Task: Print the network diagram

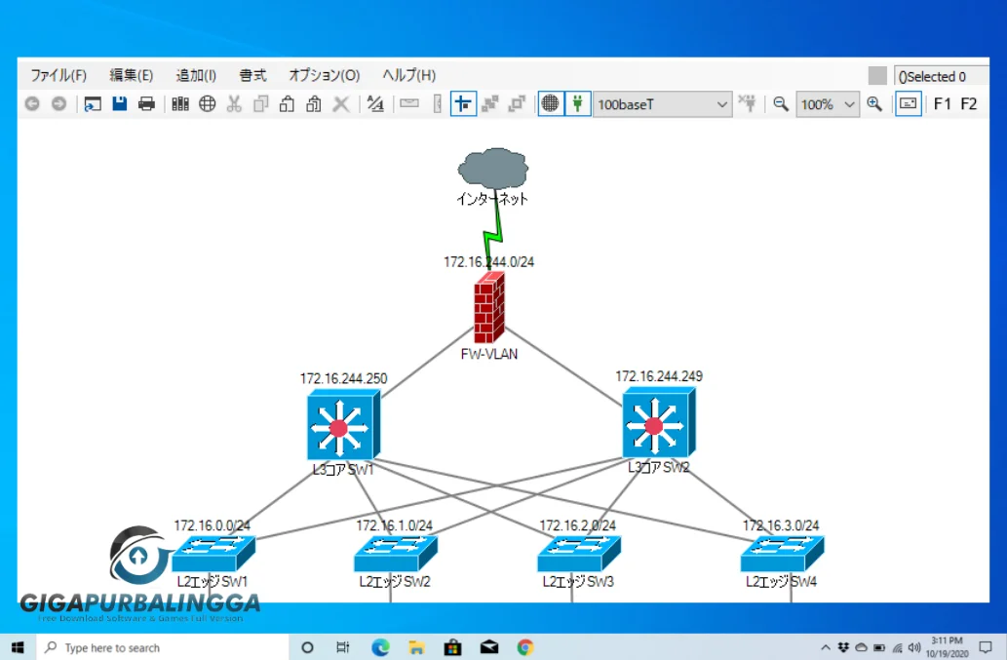Action: click(x=146, y=103)
